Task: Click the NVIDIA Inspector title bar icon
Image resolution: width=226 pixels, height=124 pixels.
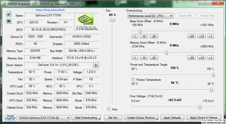Action: [5, 4]
